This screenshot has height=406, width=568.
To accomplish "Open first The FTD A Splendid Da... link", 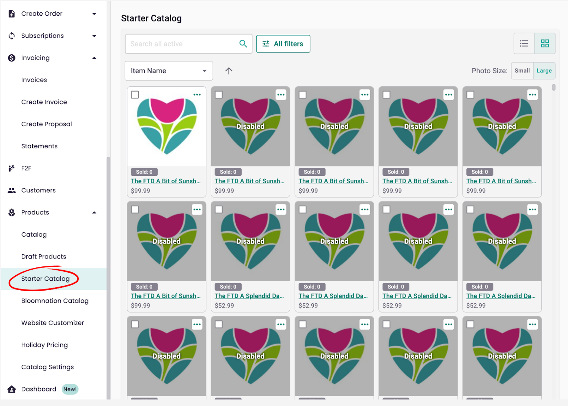I will pyautogui.click(x=249, y=296).
